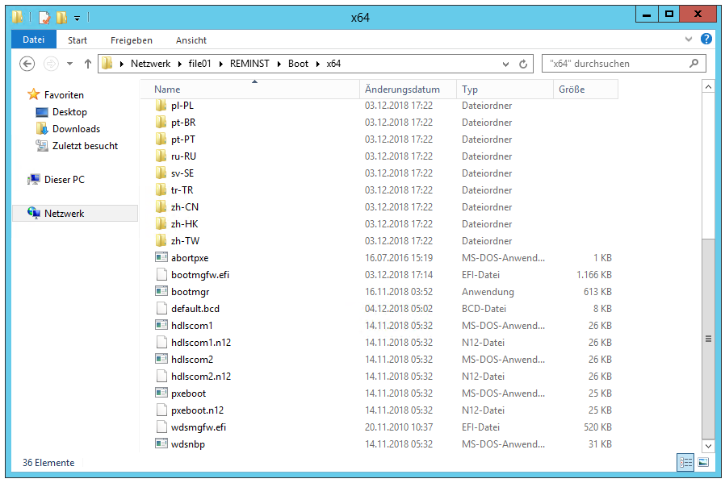
Task: Sort by the Typ column header
Action: click(x=505, y=90)
